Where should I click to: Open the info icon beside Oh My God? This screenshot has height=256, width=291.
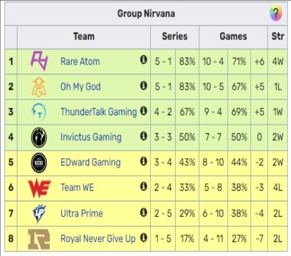click(144, 86)
